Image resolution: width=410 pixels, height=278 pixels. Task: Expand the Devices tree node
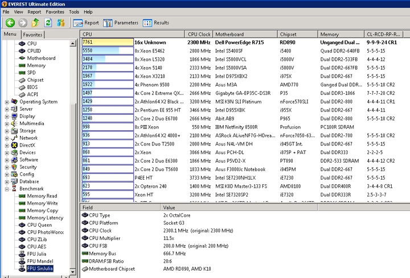pyautogui.click(x=7, y=153)
